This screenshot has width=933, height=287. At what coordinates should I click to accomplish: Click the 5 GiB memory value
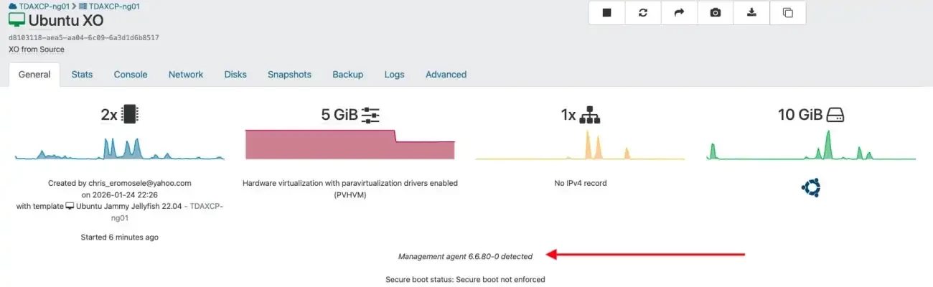coord(339,115)
